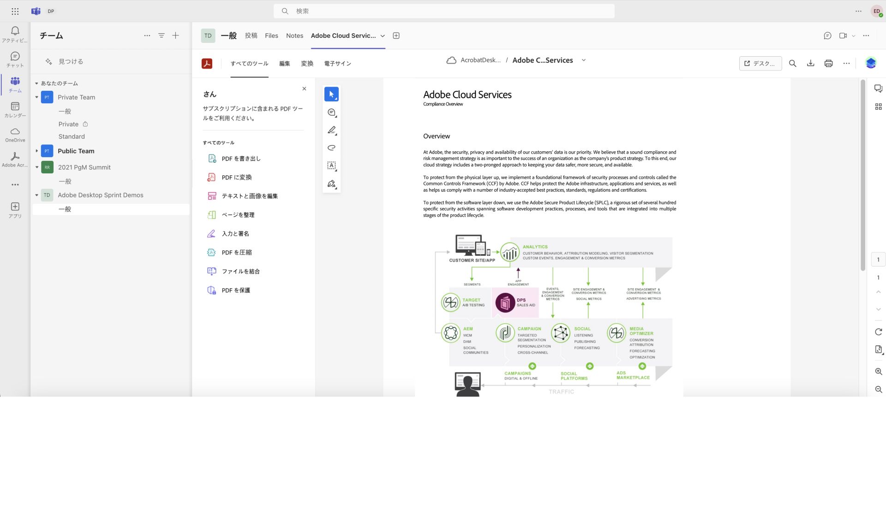Create or join a team with plus
Image resolution: width=886 pixels, height=527 pixels.
[x=176, y=36]
